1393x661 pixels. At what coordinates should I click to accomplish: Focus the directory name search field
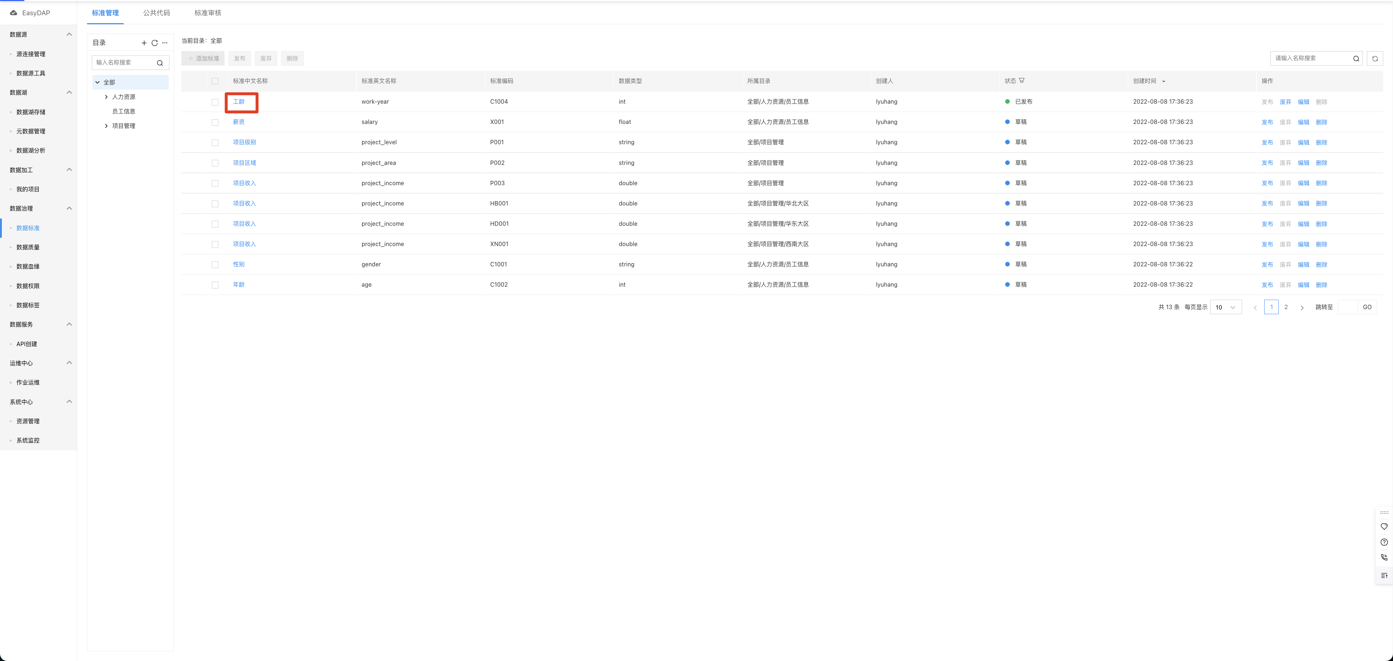(x=130, y=63)
